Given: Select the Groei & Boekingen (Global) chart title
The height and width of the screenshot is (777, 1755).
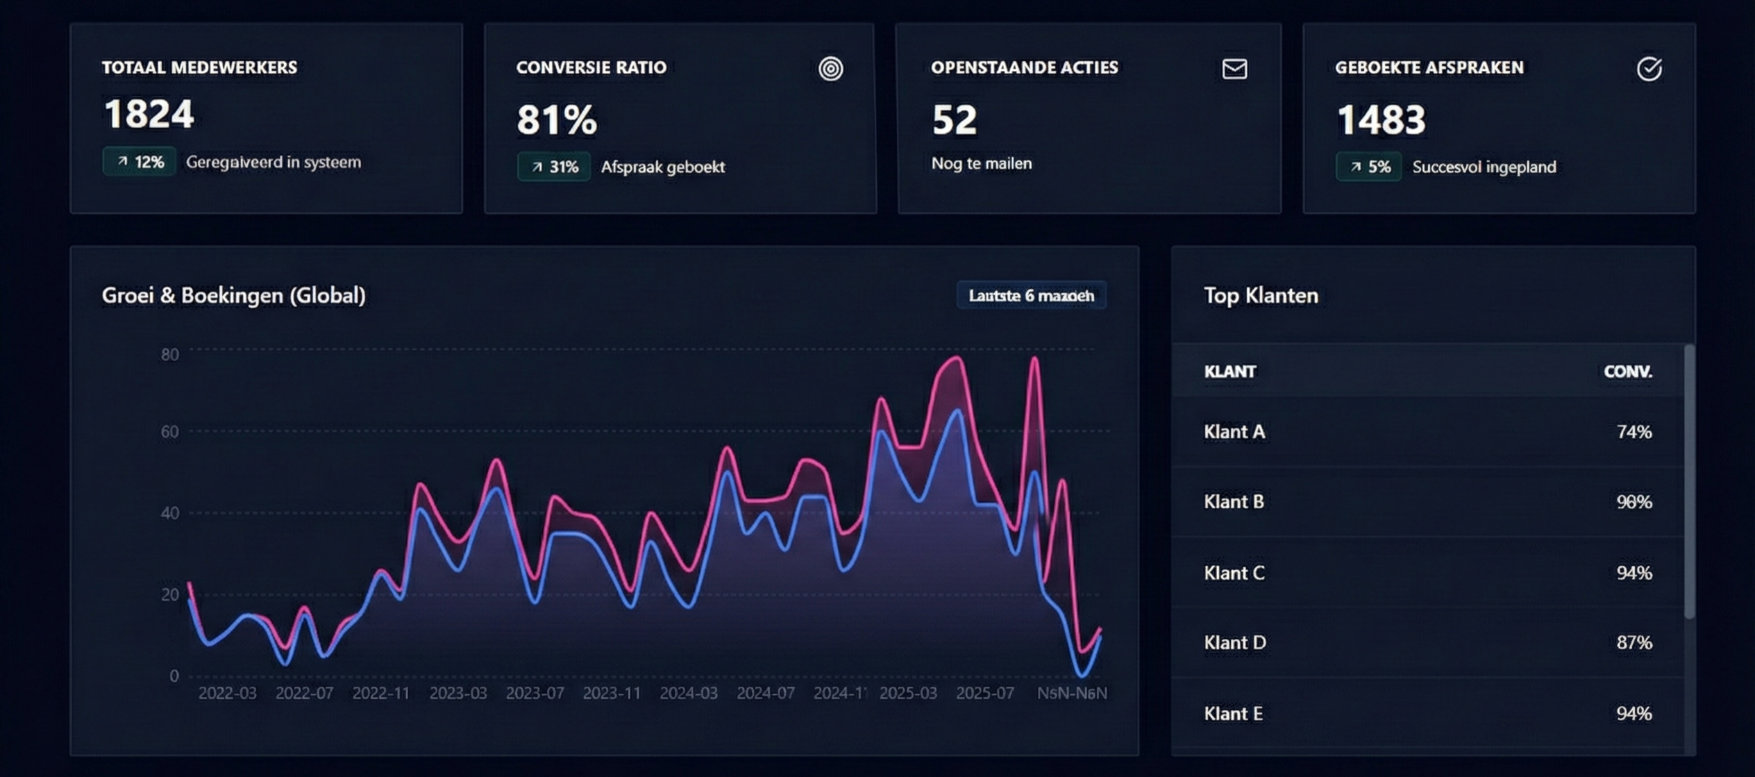Looking at the screenshot, I should [x=233, y=294].
